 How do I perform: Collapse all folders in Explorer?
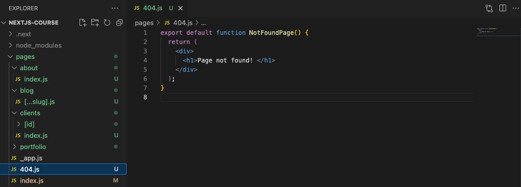coord(119,23)
